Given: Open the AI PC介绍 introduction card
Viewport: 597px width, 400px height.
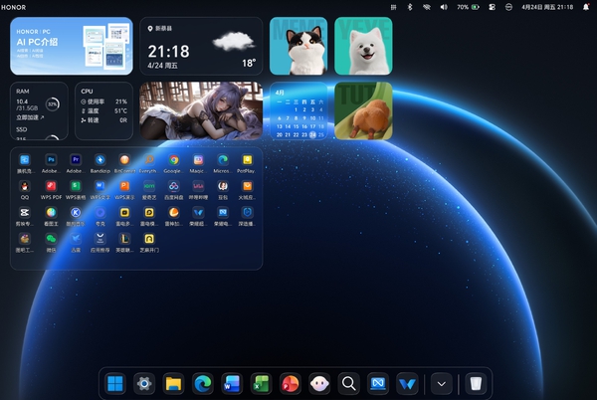Looking at the screenshot, I should [x=72, y=46].
